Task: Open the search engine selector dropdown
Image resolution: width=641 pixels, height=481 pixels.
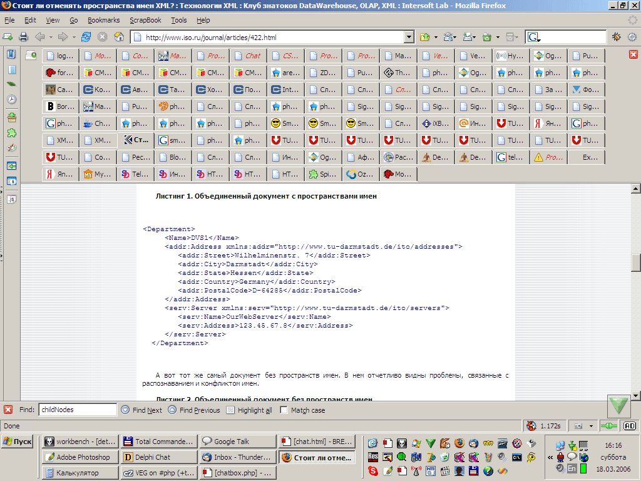Action: pyautogui.click(x=533, y=38)
